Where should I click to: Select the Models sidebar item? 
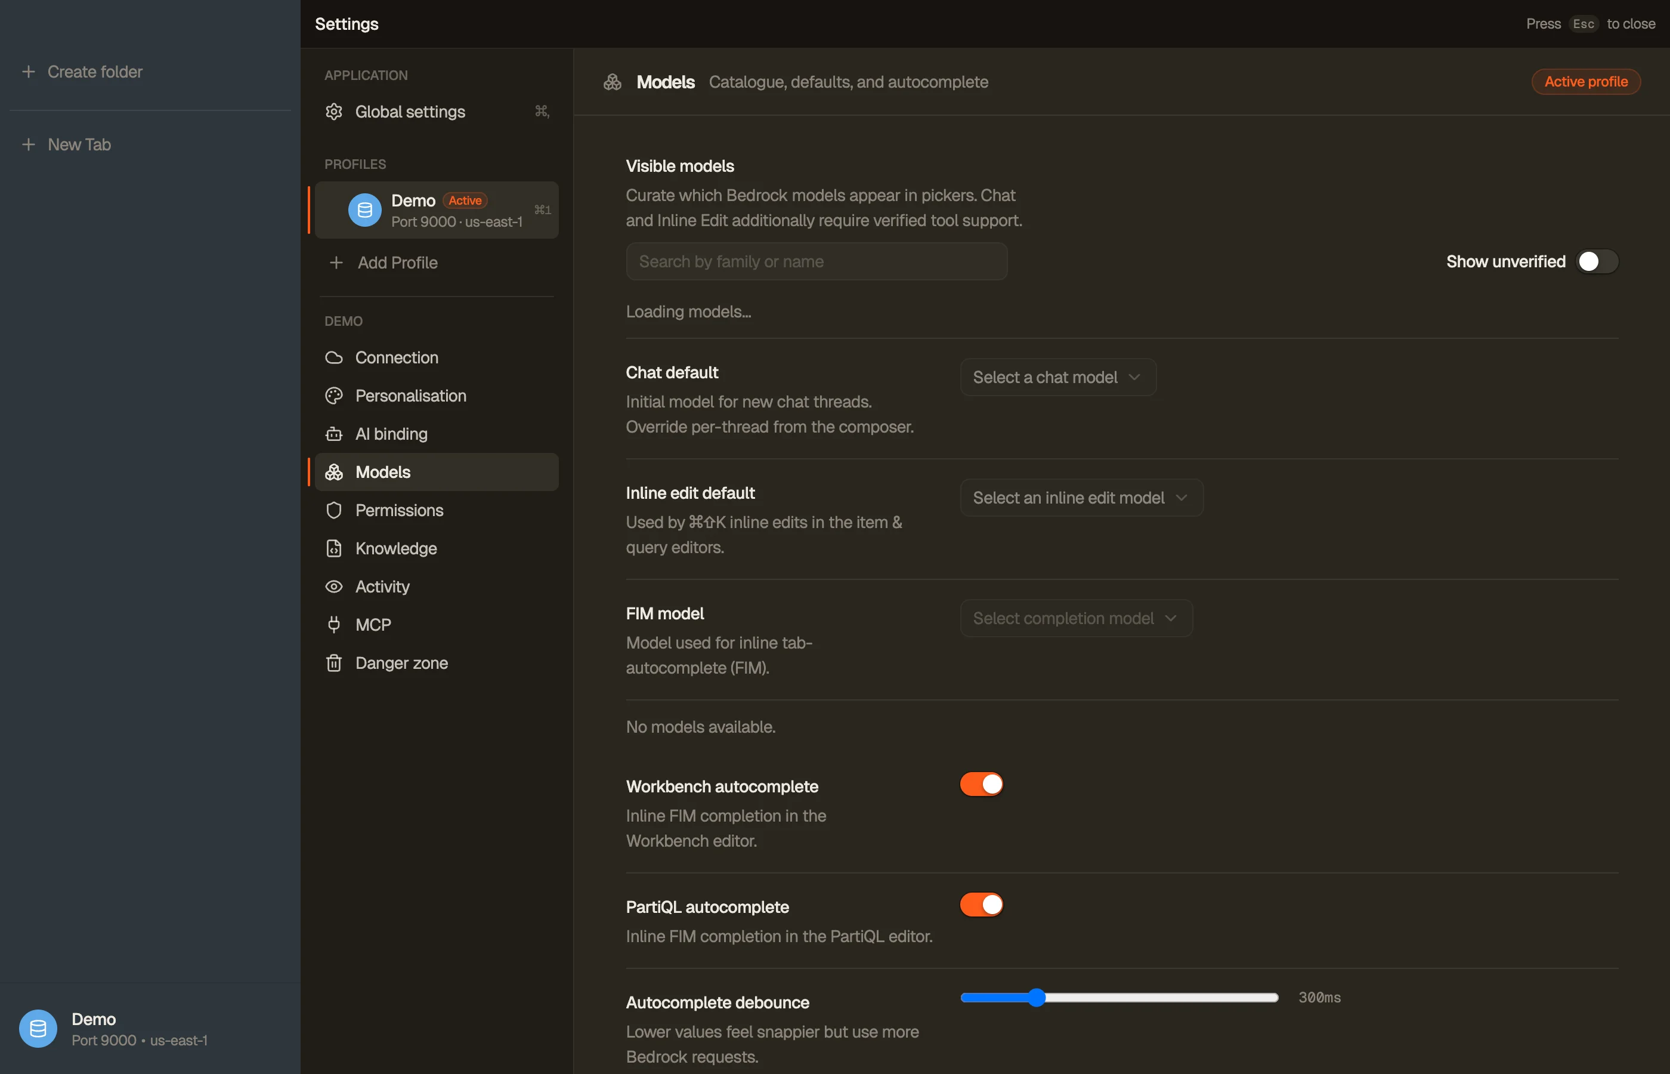[437, 472]
